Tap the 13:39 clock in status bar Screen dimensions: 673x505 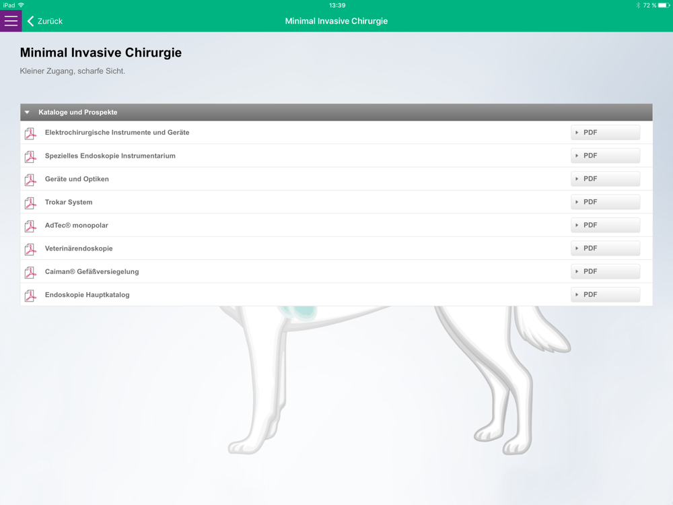[337, 5]
